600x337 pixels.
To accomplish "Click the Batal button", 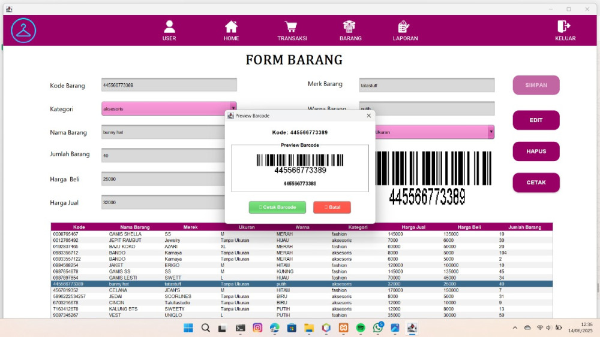I will tap(332, 207).
